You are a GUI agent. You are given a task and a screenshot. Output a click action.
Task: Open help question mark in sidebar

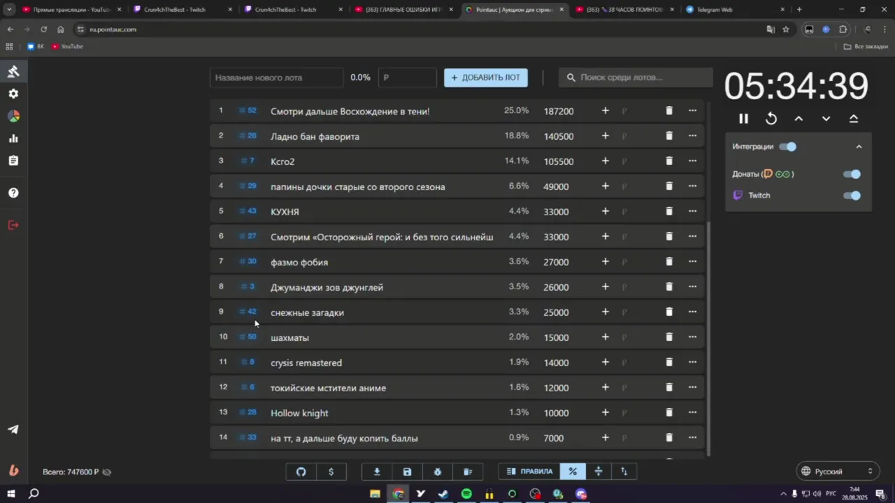(x=13, y=193)
